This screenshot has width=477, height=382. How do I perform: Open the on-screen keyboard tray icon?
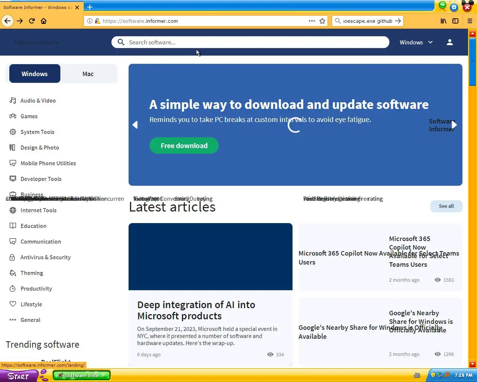click(417, 375)
